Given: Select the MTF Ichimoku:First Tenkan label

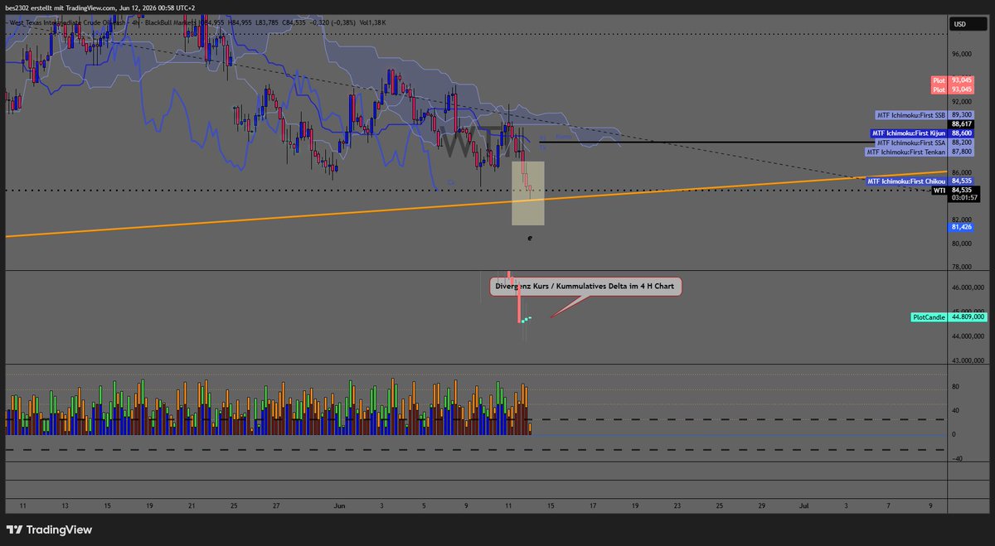Looking at the screenshot, I should pos(920,152).
